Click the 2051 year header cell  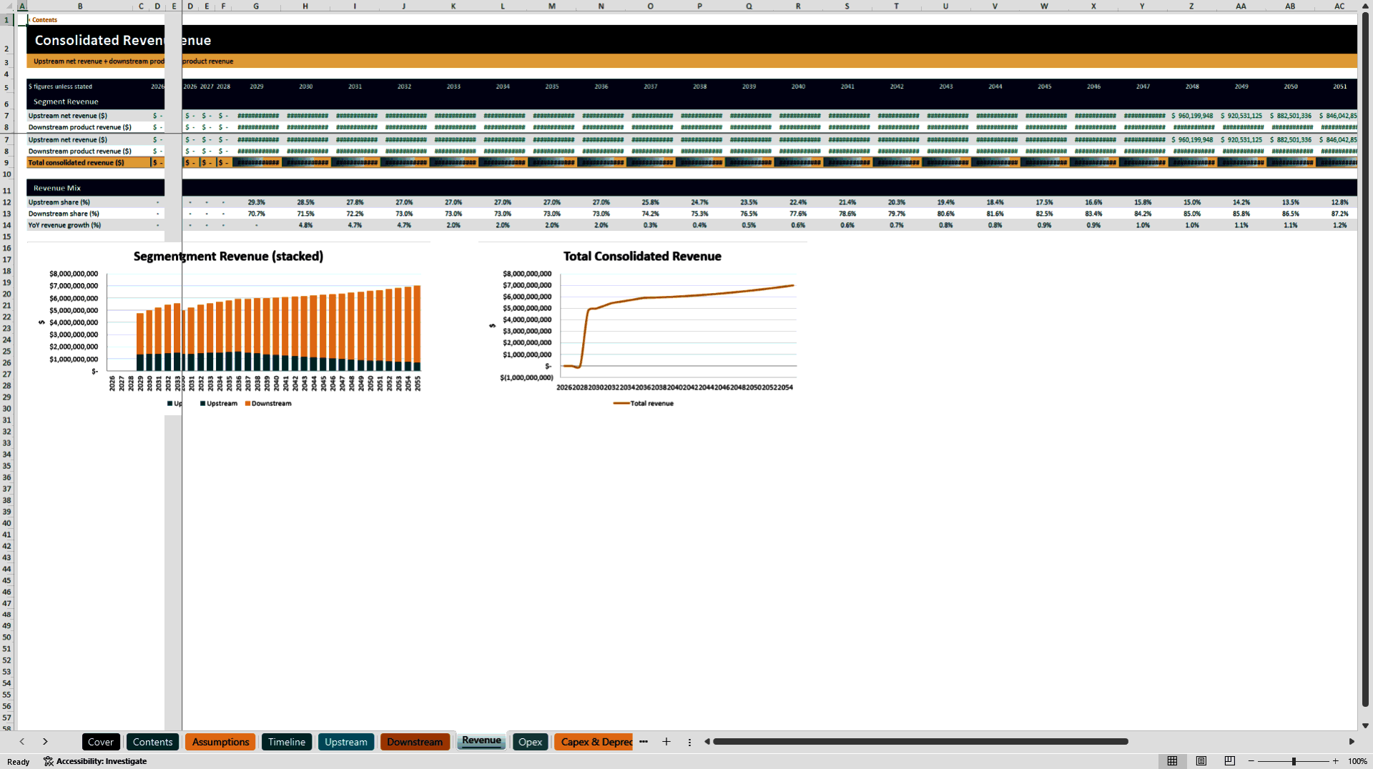tap(1339, 86)
